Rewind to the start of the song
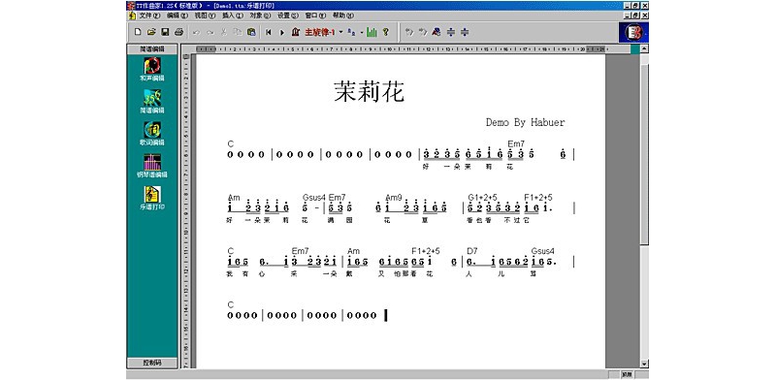The height and width of the screenshot is (380, 776). click(269, 32)
